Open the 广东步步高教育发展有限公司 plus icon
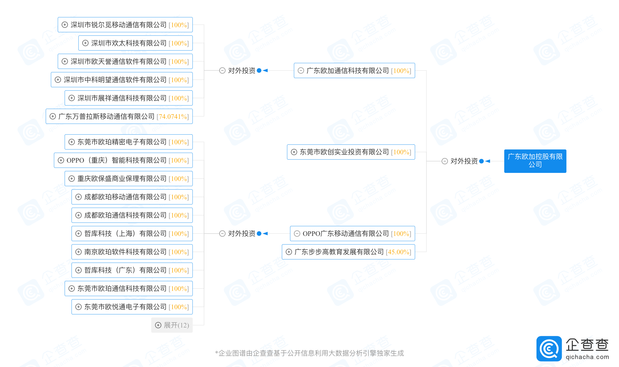Viewport: 619px width, 367px height. coord(289,252)
